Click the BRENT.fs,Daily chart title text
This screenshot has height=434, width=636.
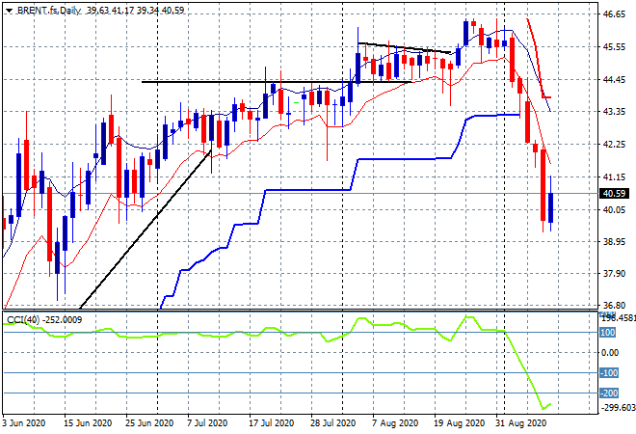coord(49,11)
